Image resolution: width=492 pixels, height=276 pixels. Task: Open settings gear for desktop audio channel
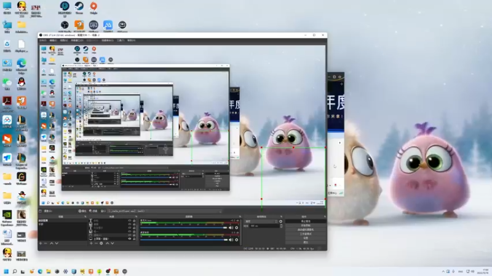click(x=237, y=228)
